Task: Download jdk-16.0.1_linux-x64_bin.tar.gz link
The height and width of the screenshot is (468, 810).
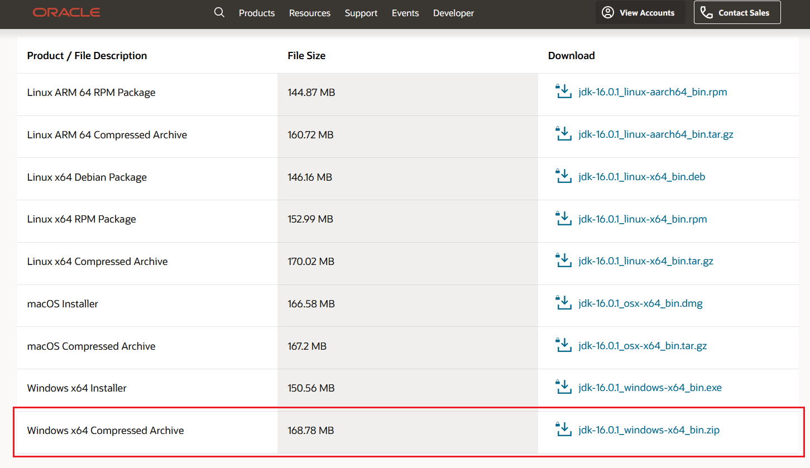Action: tap(646, 261)
